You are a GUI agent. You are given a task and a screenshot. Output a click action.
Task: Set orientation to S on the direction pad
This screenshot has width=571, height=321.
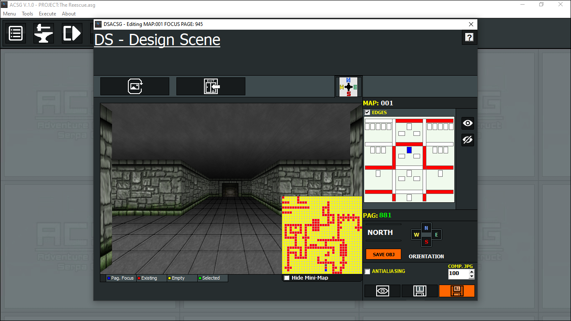coord(426,242)
